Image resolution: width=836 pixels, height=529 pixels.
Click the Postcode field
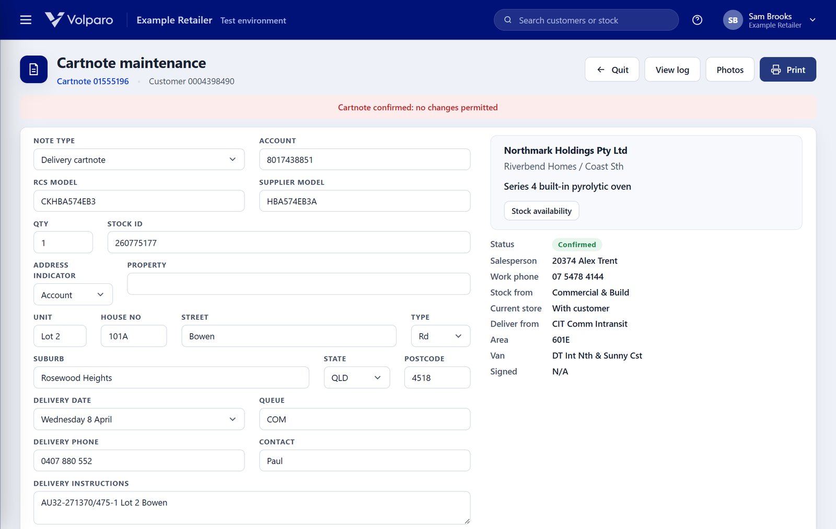(437, 377)
